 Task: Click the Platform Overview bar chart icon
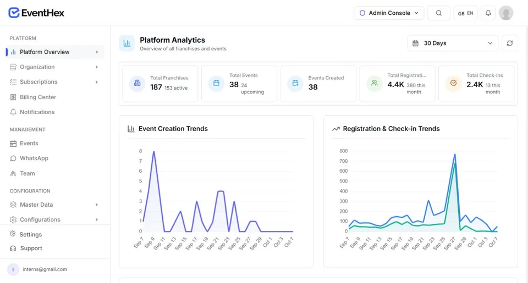click(x=13, y=52)
